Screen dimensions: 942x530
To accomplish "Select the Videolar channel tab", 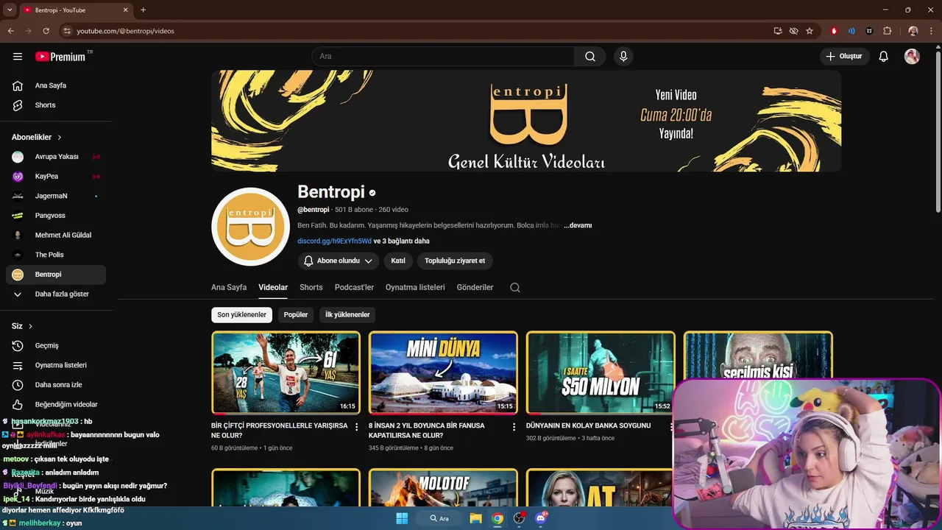I will 273,287.
